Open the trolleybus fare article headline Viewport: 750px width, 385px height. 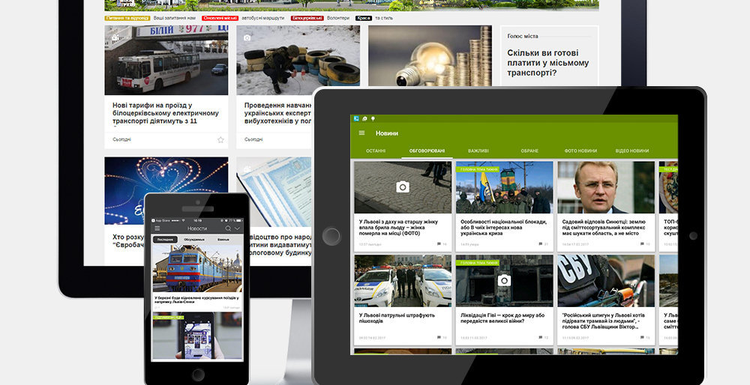point(165,113)
